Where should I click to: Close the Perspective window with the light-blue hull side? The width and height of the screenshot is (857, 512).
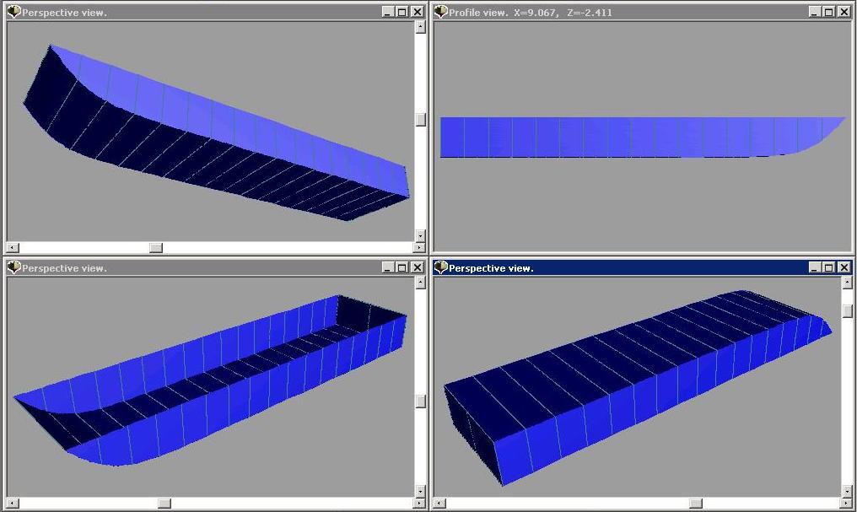(417, 12)
